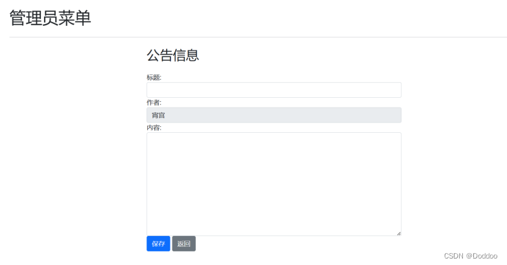Click the 管理员菜单 page title
This screenshot has height=265, width=507.
(50, 17)
